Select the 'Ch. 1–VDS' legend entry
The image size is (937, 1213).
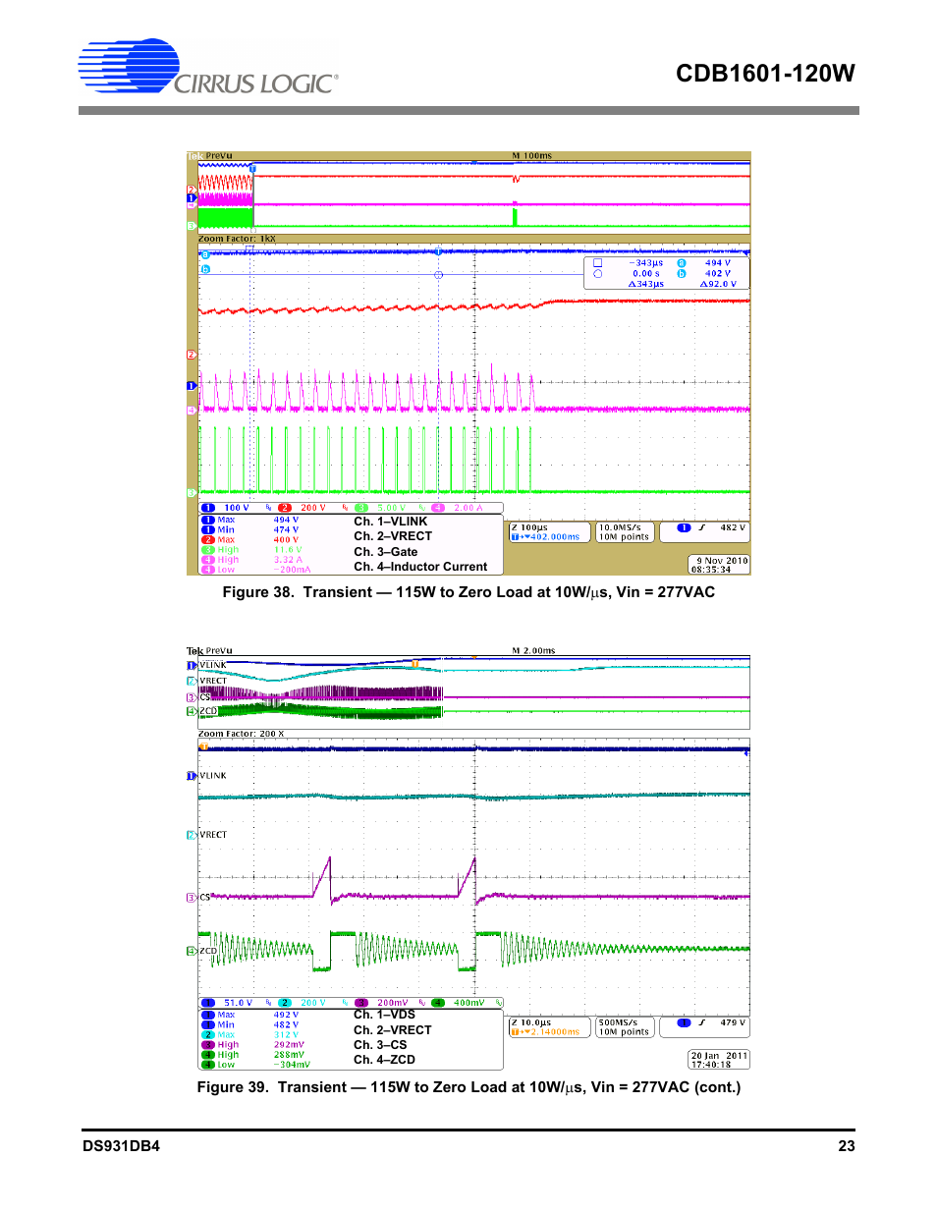pos(384,1015)
